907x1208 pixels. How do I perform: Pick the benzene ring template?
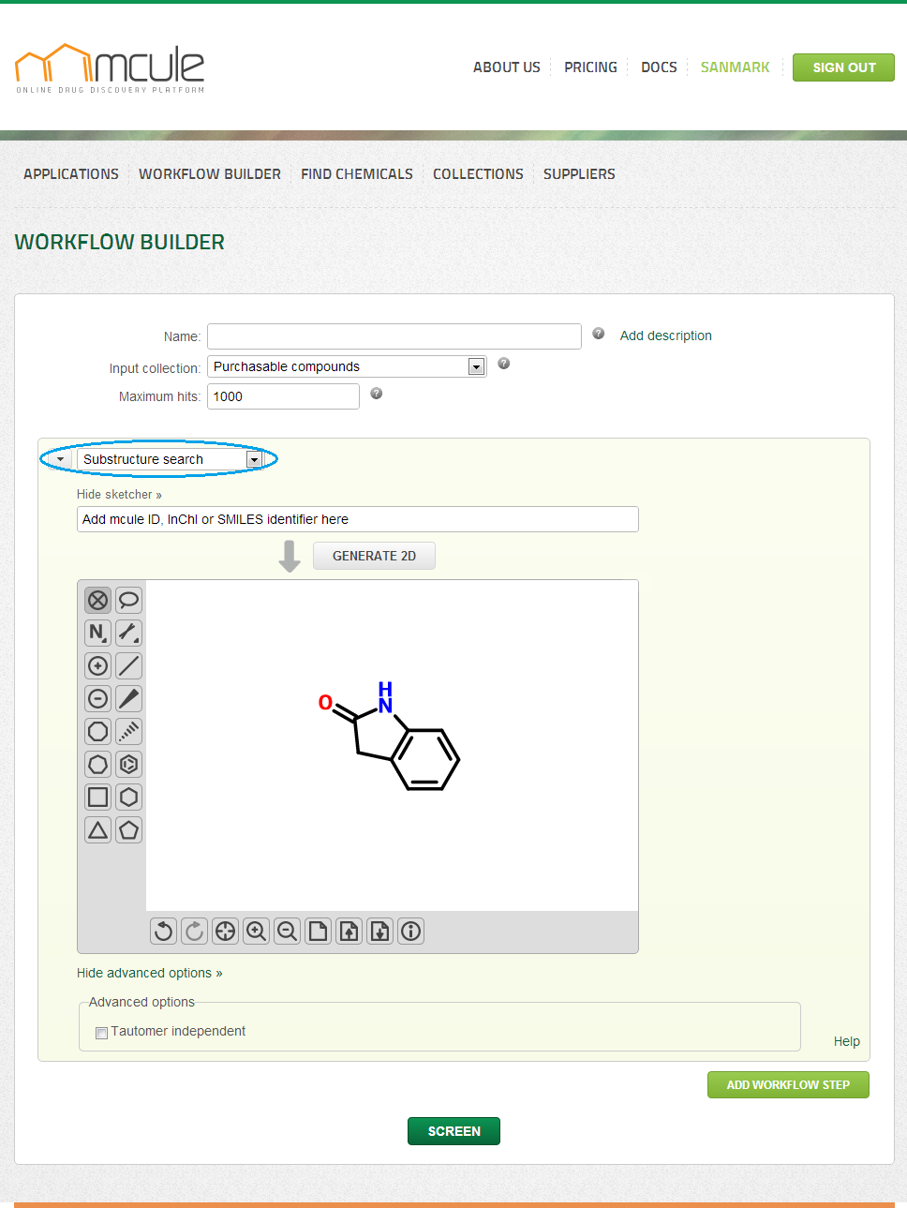coord(129,764)
